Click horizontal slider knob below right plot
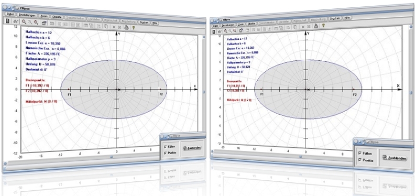The width and height of the screenshot is (416, 196). 300,157
